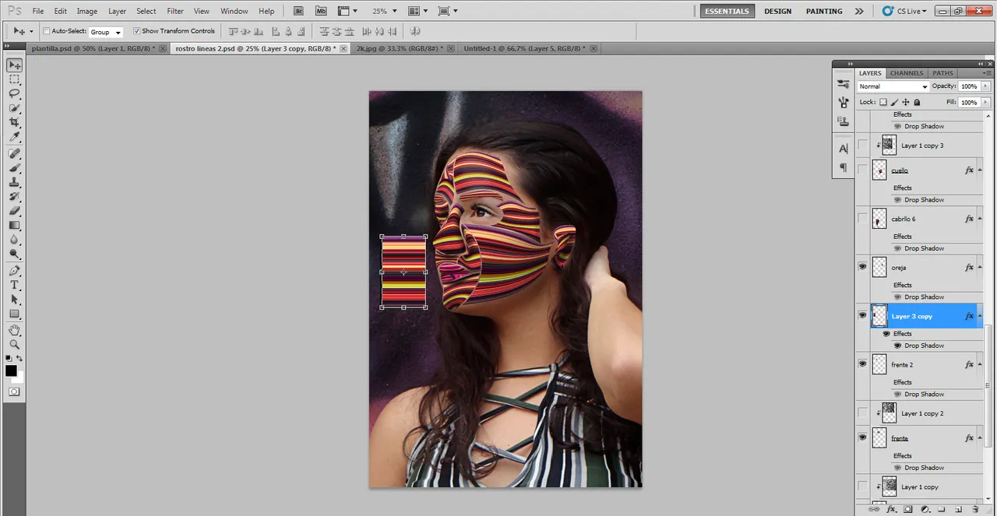Switch to the Channels tab
The width and height of the screenshot is (997, 516).
point(906,73)
